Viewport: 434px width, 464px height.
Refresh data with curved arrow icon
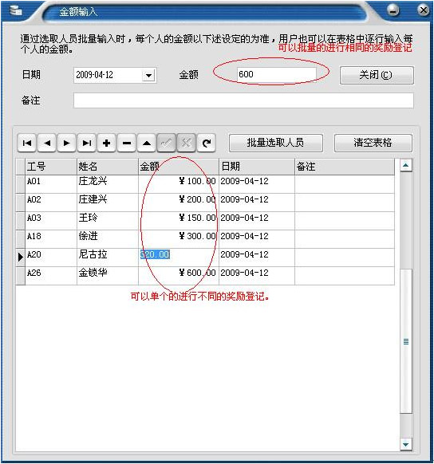(207, 144)
